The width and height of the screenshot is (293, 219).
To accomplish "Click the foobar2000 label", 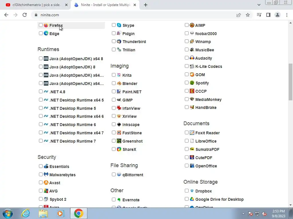I will point(206,34).
